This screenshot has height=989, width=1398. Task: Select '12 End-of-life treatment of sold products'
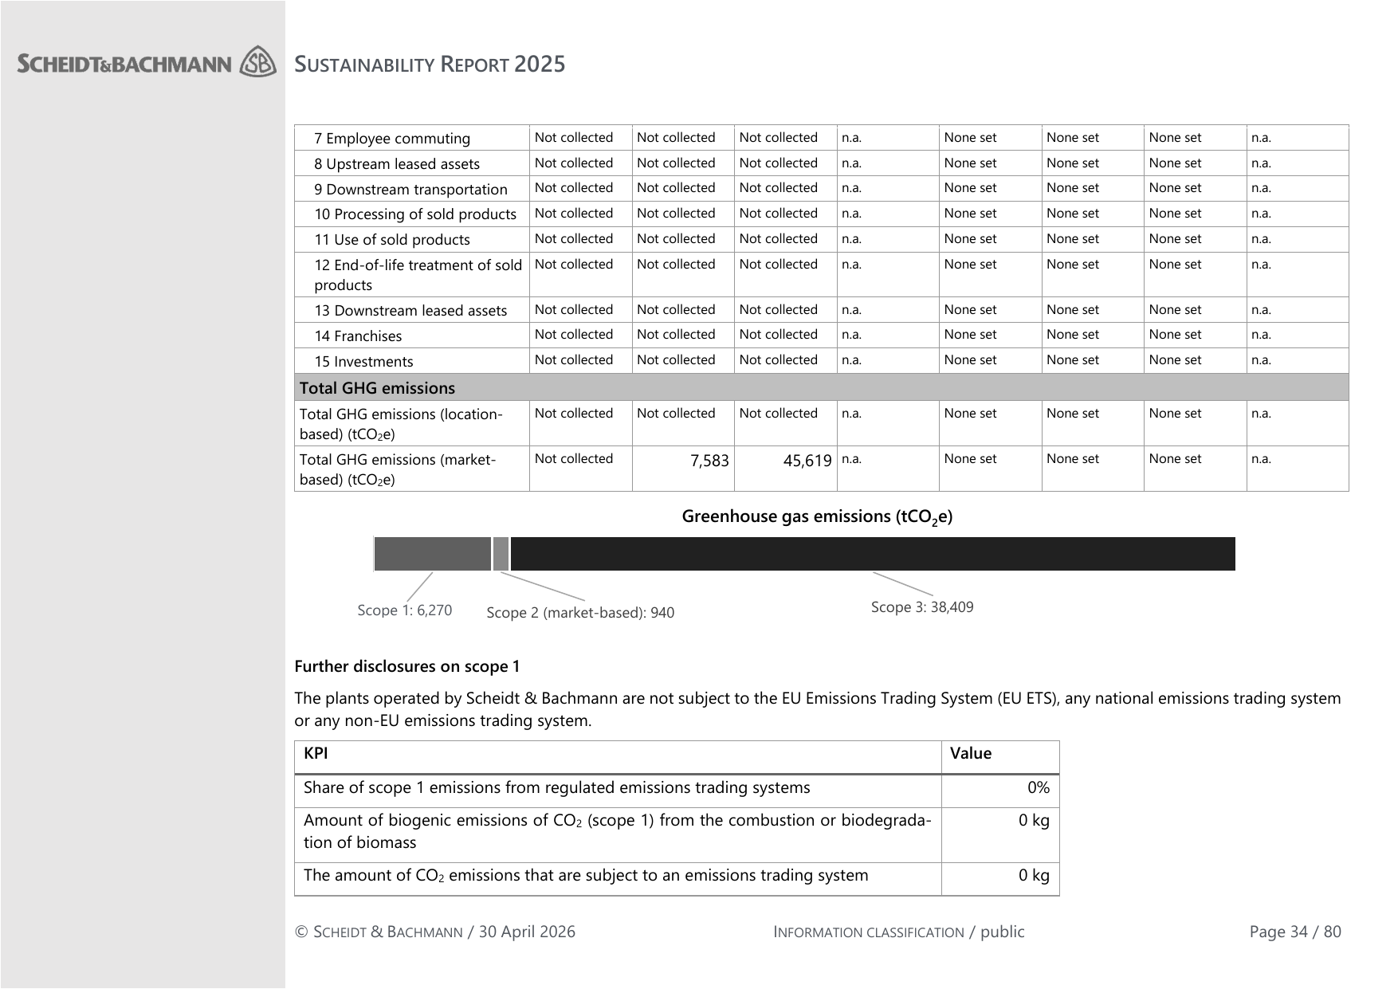[x=418, y=275]
